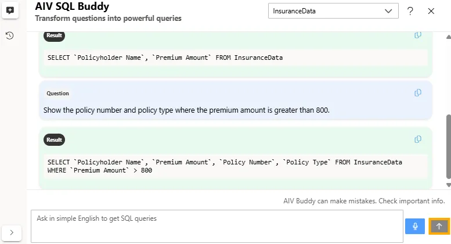The height and width of the screenshot is (244, 451).
Task: Start a new chat from the sidebar icon
Action: coord(10,10)
